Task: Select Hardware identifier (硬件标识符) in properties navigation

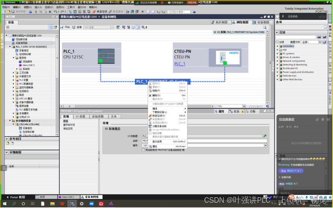Action: coord(69,125)
